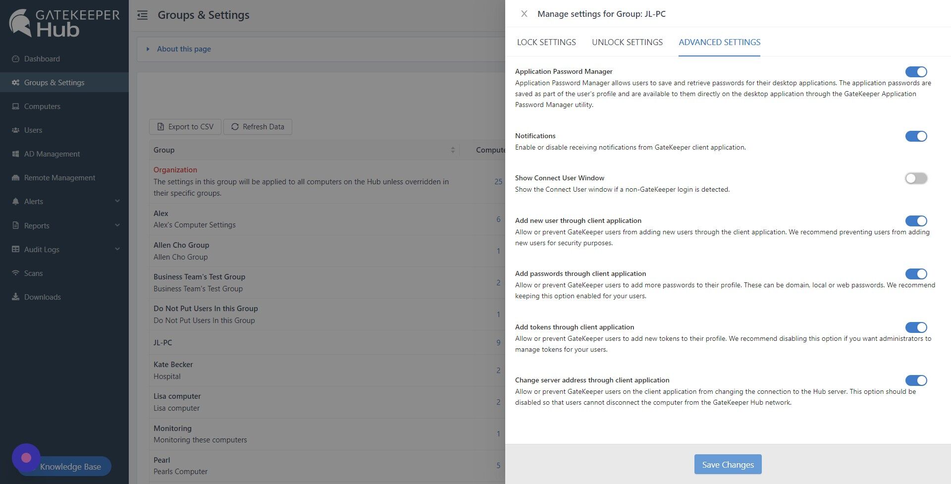
Task: Open the purple chat bubble widget
Action: pyautogui.click(x=26, y=458)
